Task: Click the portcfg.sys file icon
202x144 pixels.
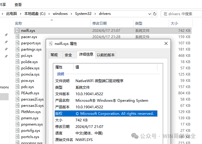Action: tap(18, 131)
